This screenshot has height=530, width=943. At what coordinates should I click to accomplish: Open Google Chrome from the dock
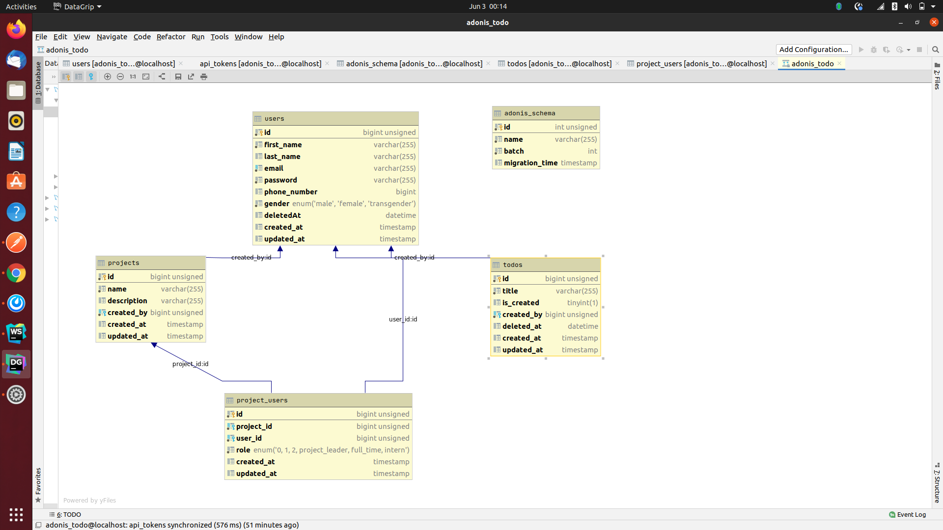(16, 273)
